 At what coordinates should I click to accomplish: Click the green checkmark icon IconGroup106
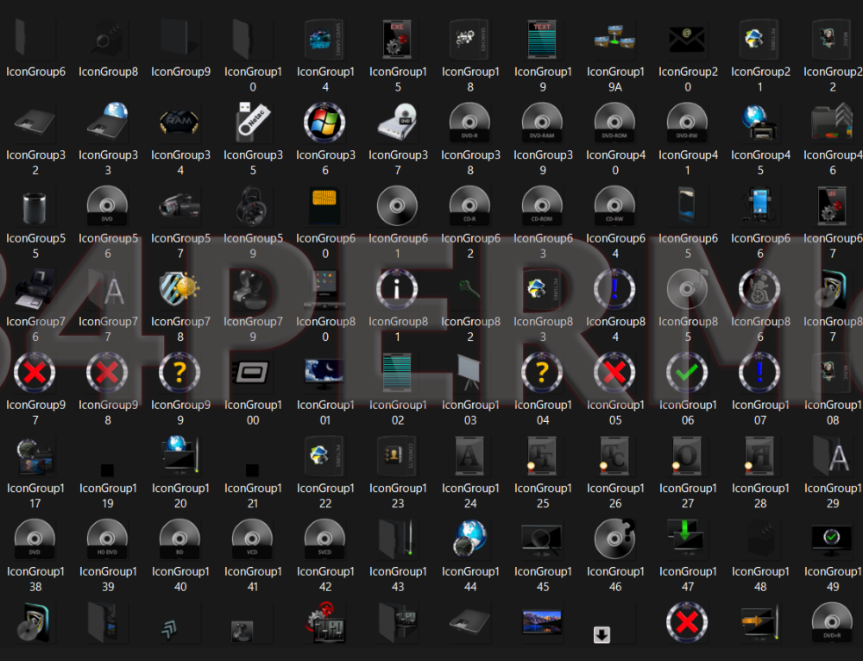[688, 371]
